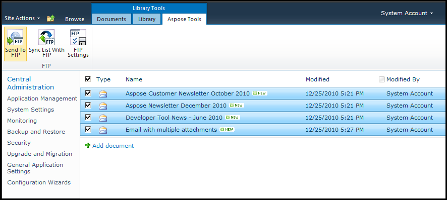Click the Navigate Up folder icon
The height and width of the screenshot is (200, 447).
point(51,19)
